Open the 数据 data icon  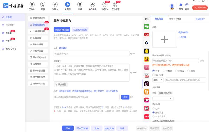point(80,4)
